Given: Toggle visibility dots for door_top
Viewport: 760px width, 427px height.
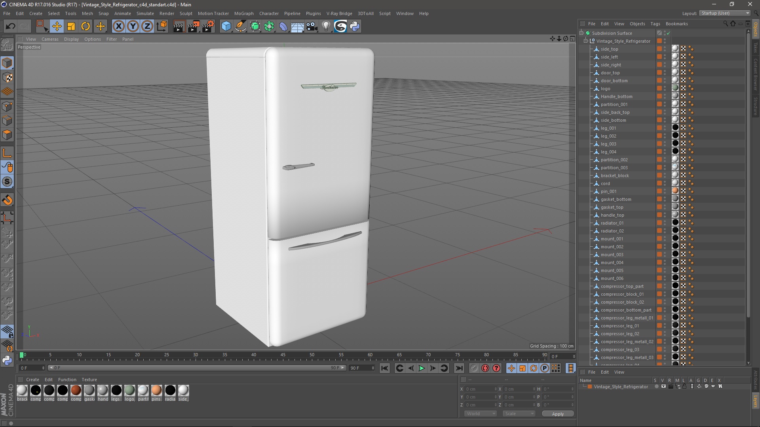Looking at the screenshot, I should tap(665, 73).
